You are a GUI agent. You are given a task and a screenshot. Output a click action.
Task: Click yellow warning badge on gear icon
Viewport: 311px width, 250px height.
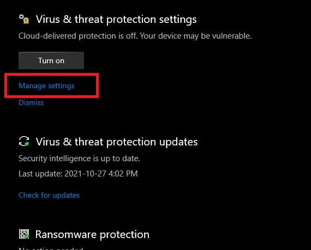click(x=26, y=21)
